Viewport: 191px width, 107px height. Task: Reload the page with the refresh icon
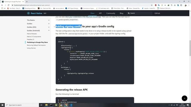tap(9, 5)
